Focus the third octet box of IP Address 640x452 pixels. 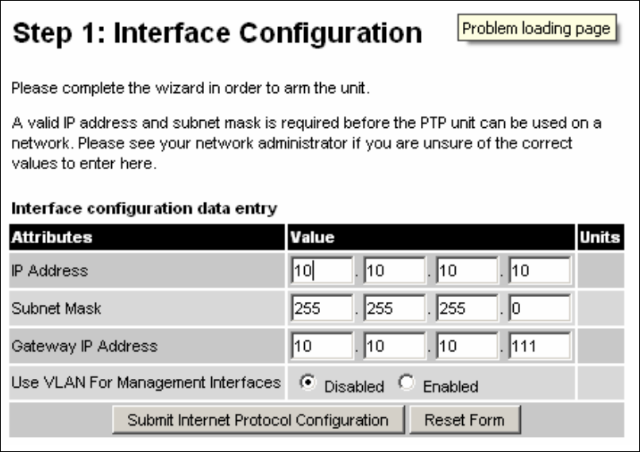tap(466, 271)
